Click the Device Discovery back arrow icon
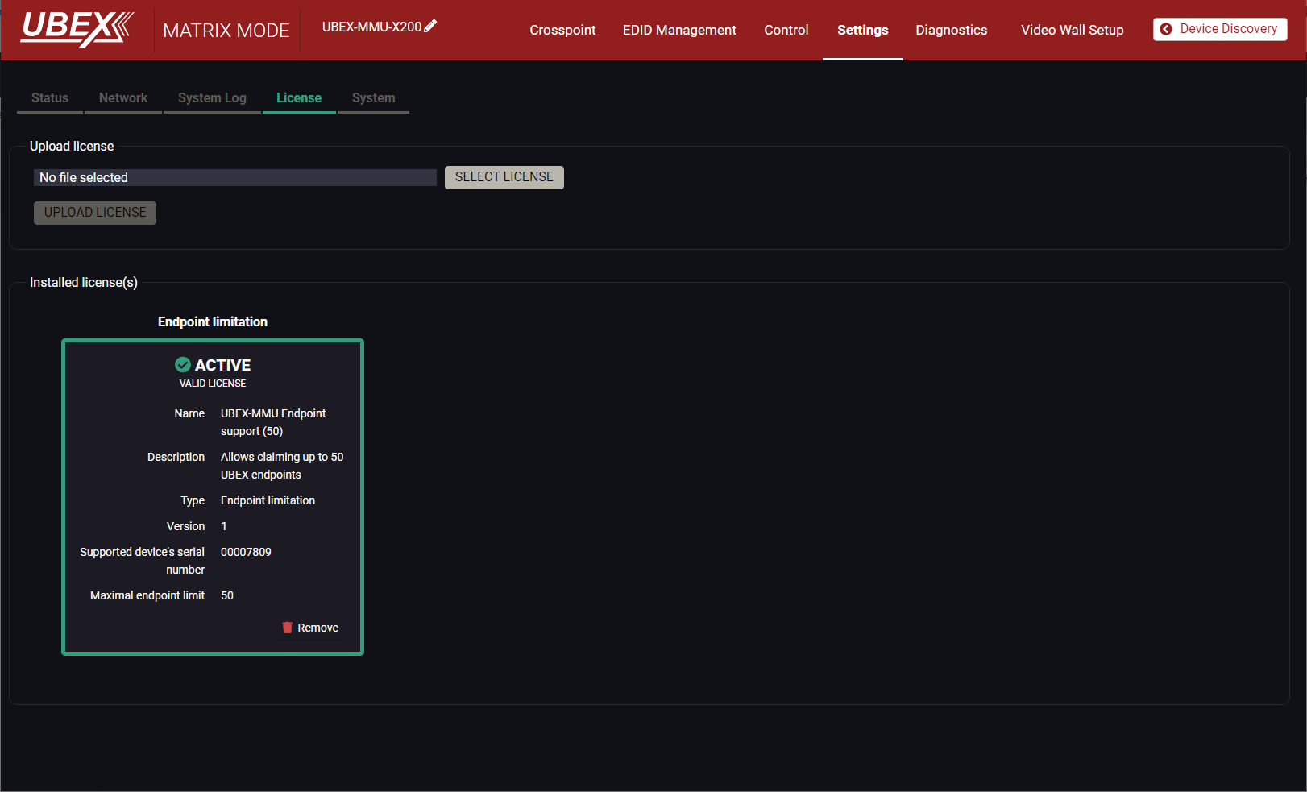The height and width of the screenshot is (792, 1307). click(1165, 29)
